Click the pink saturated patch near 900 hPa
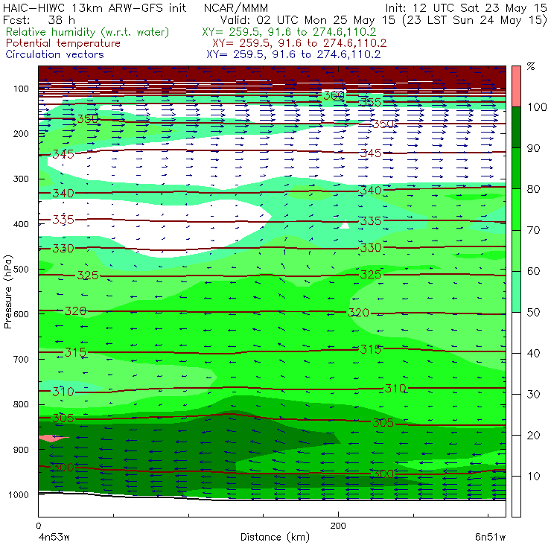The image size is (551, 551). [x=53, y=439]
